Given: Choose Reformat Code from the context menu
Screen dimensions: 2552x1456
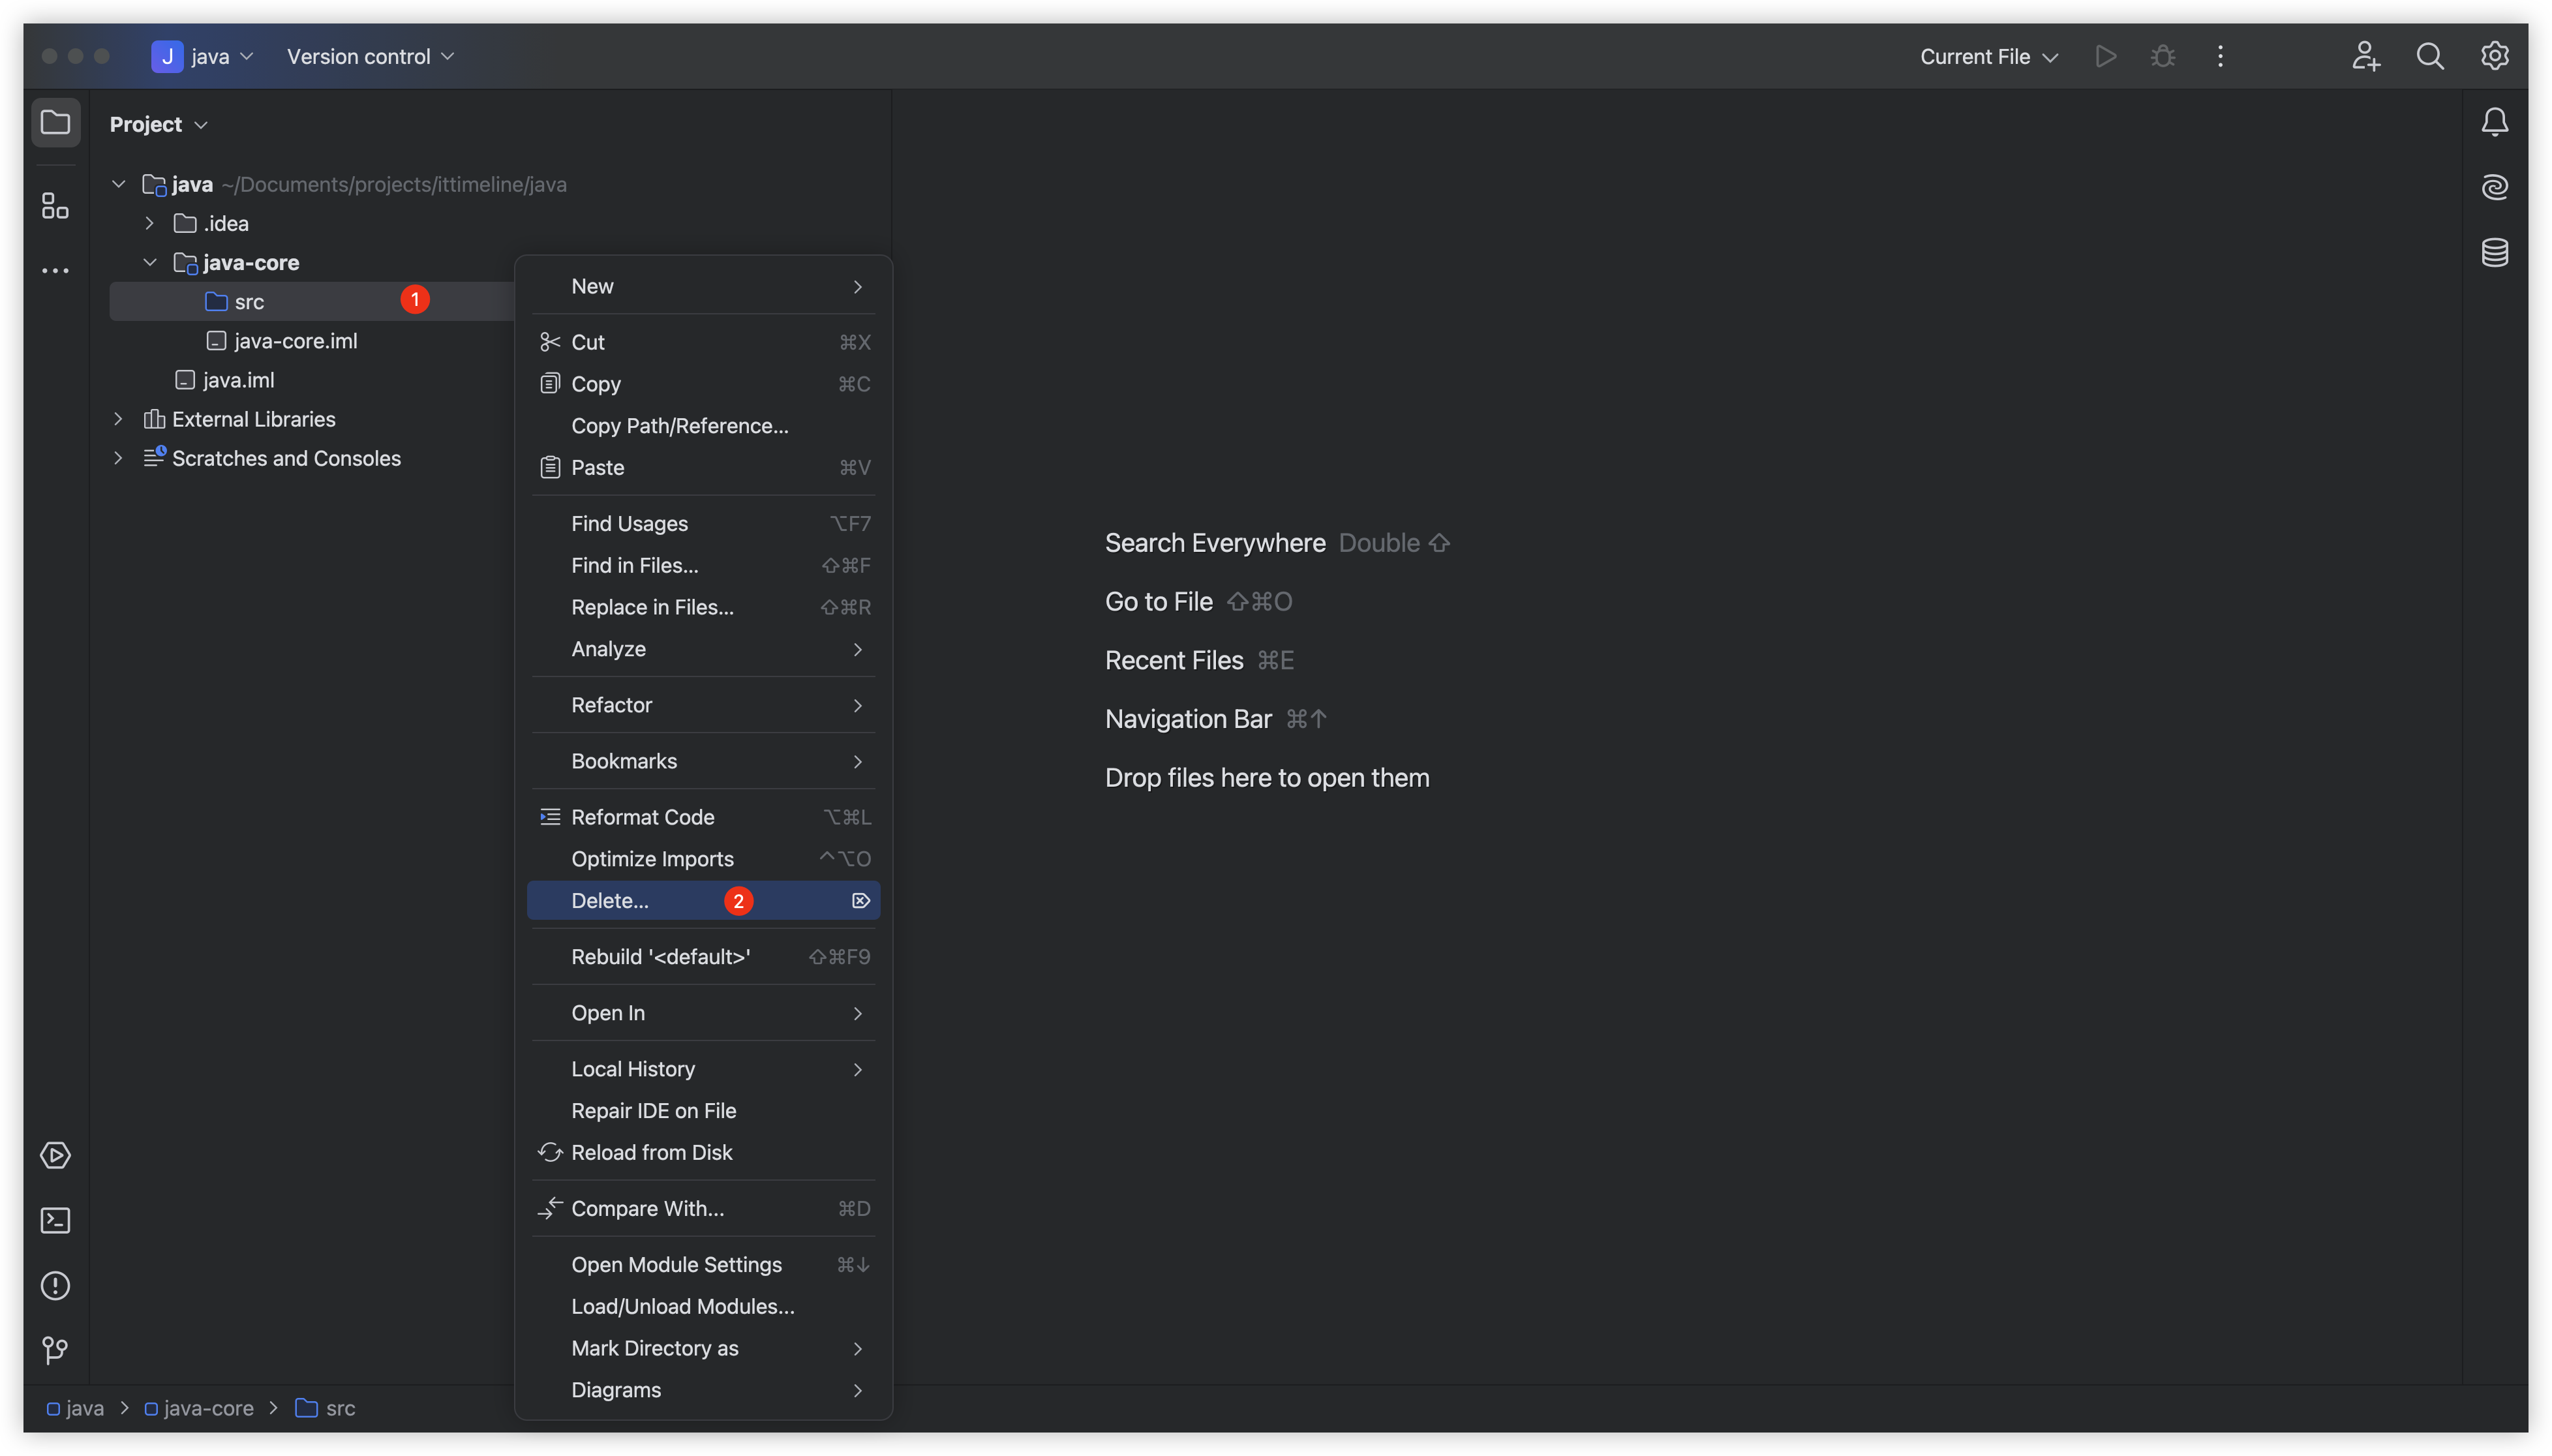Looking at the screenshot, I should point(642,817).
